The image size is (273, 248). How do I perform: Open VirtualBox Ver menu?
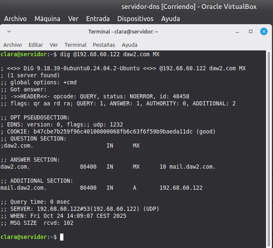point(73,19)
